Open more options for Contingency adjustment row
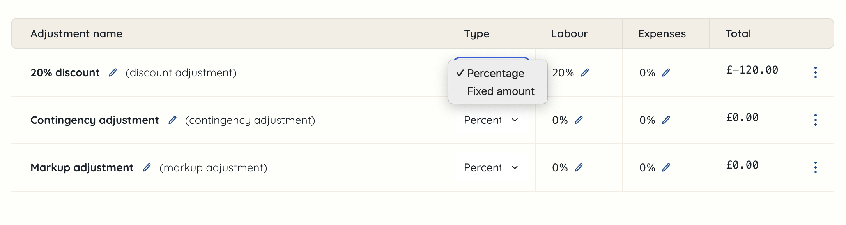The height and width of the screenshot is (225, 846). click(815, 120)
